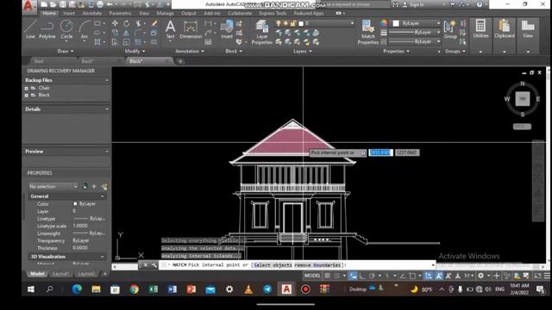Click the Move tool in Modify panel

(x=115, y=23)
